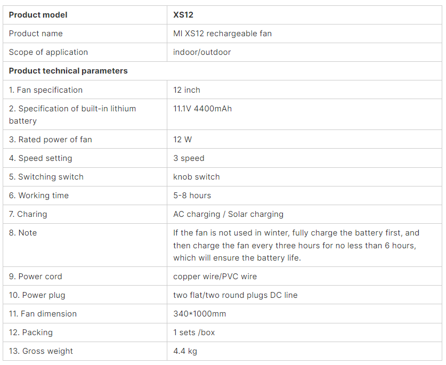Select the '4.4 kg' gross weight cell
This screenshot has height=365, width=446.
[304, 351]
